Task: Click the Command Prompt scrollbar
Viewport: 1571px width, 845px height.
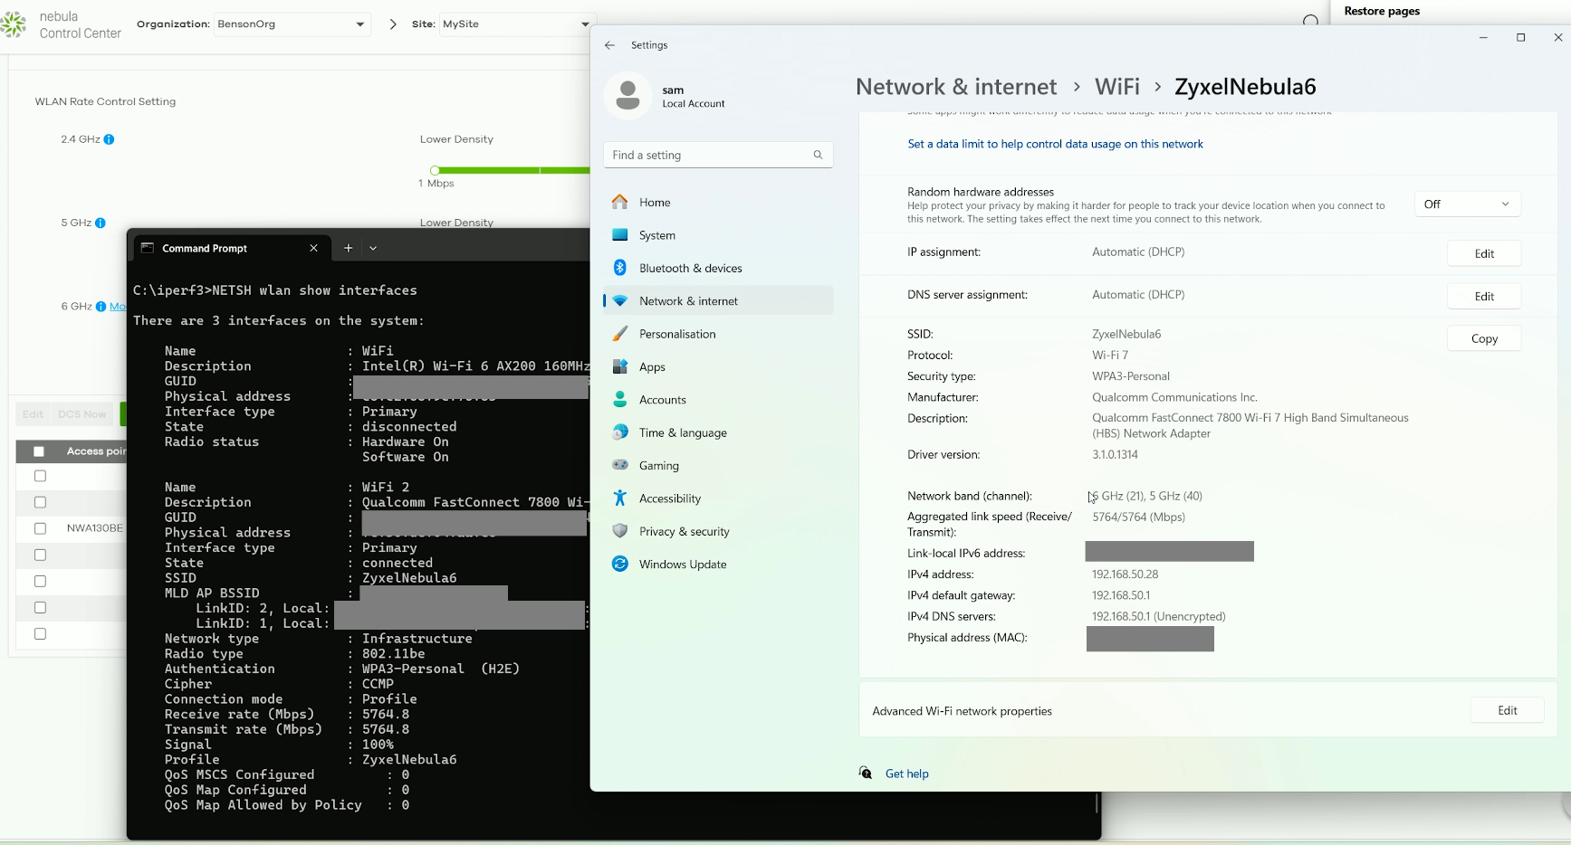Action: (x=1097, y=803)
